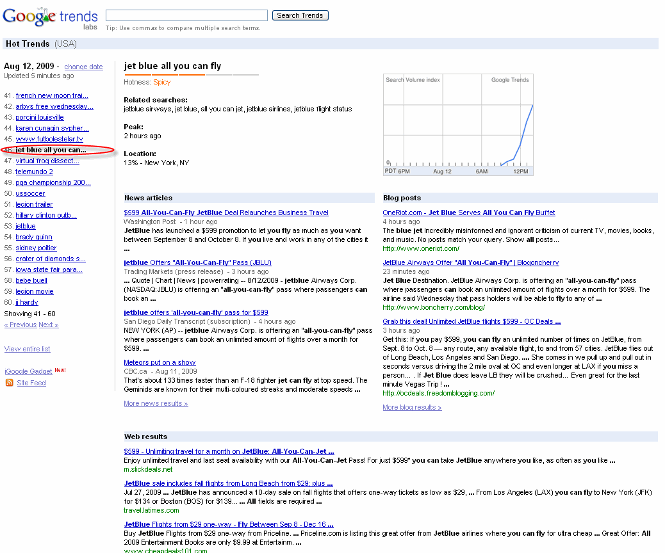The height and width of the screenshot is (553, 665).
Task: Click ocdeals.freedomblogging.com URL
Action: (438, 393)
